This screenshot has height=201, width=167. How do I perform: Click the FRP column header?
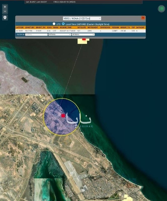click(133, 27)
